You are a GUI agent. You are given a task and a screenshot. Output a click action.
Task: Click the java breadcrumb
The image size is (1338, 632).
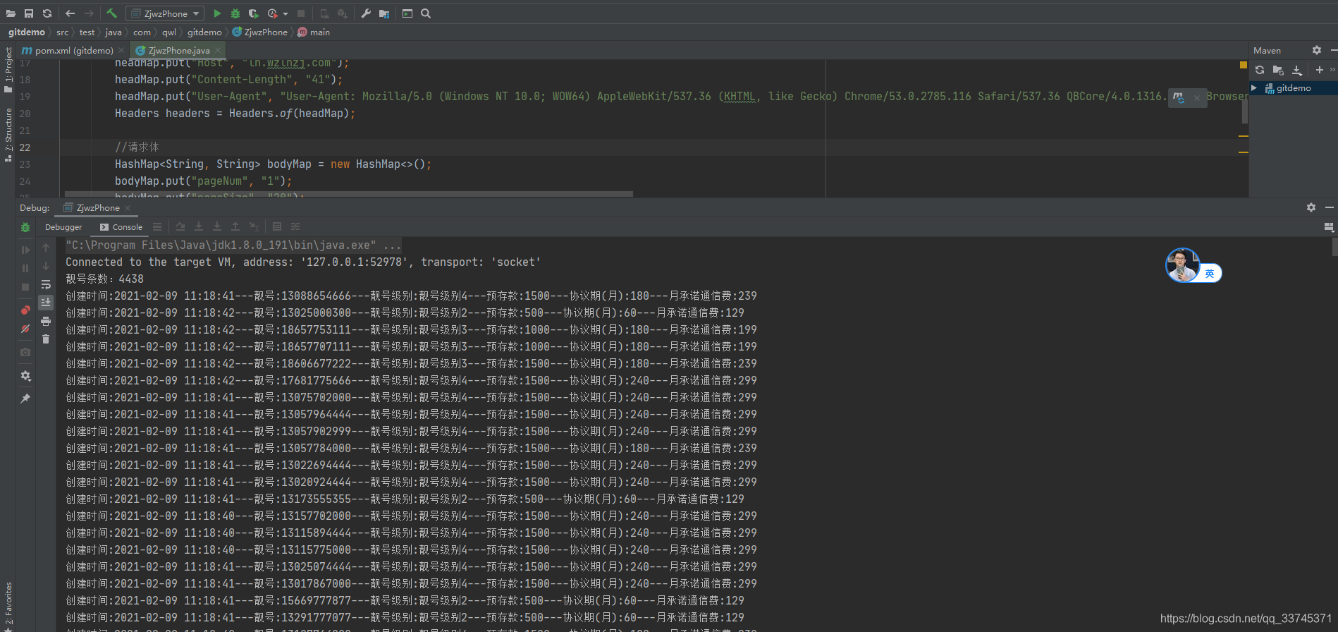tap(113, 32)
